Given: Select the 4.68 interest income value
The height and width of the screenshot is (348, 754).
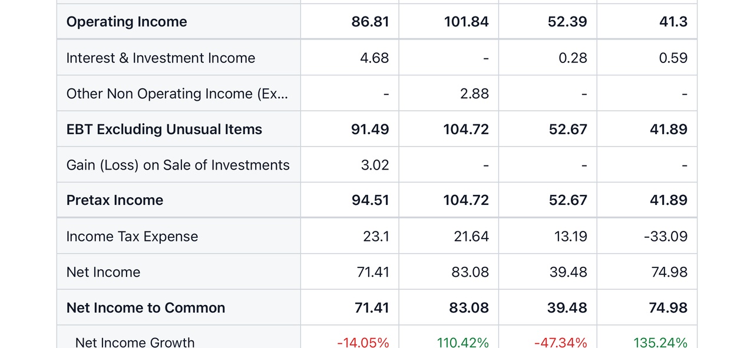Looking at the screenshot, I should (x=375, y=58).
